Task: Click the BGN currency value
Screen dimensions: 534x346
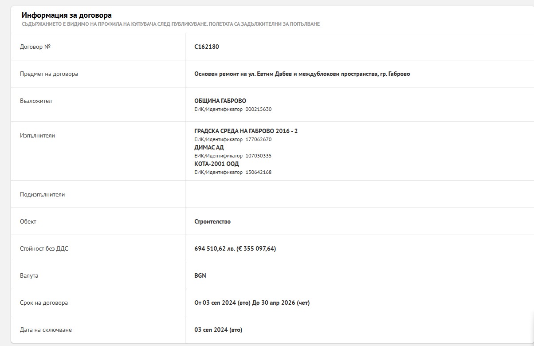Action: tap(200, 275)
